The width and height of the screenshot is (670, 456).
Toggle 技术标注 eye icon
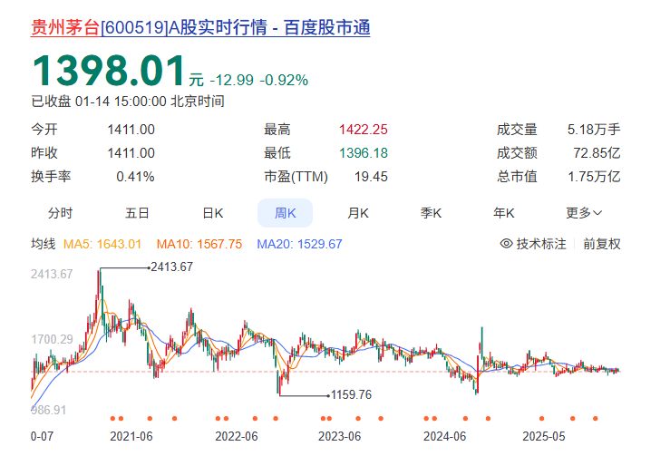(506, 244)
